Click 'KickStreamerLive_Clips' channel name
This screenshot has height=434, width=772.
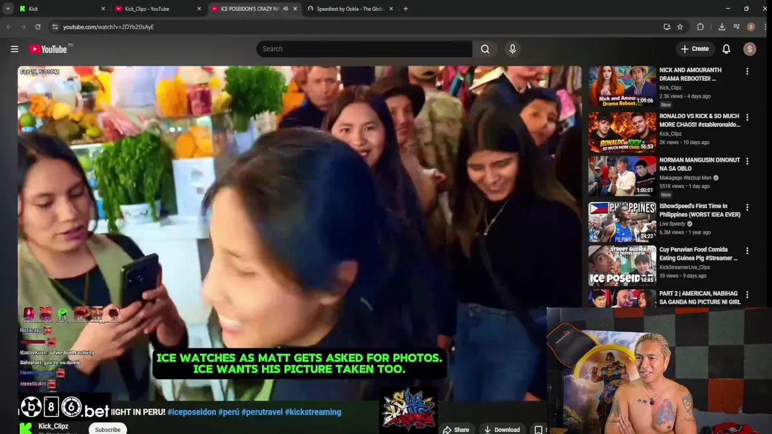tap(685, 267)
